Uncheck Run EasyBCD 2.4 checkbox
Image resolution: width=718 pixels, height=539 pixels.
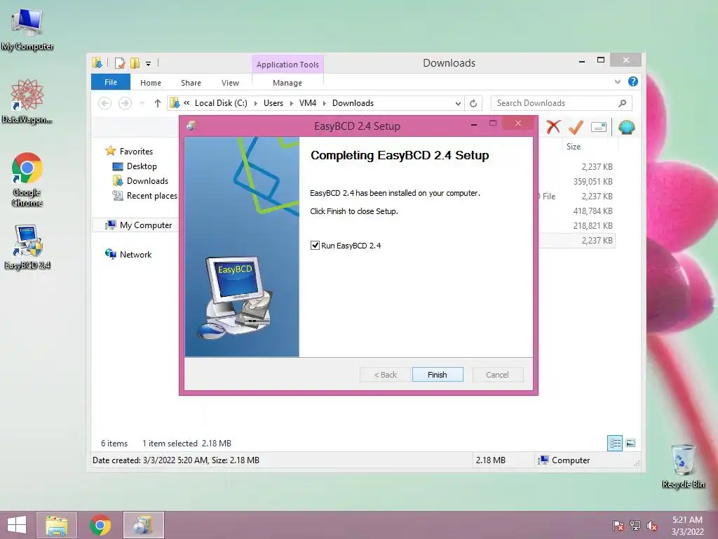315,245
